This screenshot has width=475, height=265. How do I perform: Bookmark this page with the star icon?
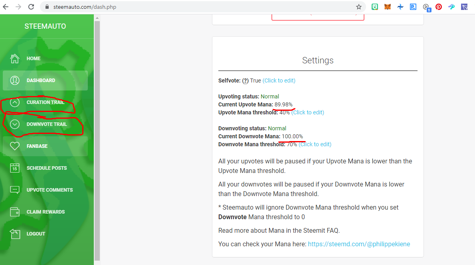coord(359,7)
